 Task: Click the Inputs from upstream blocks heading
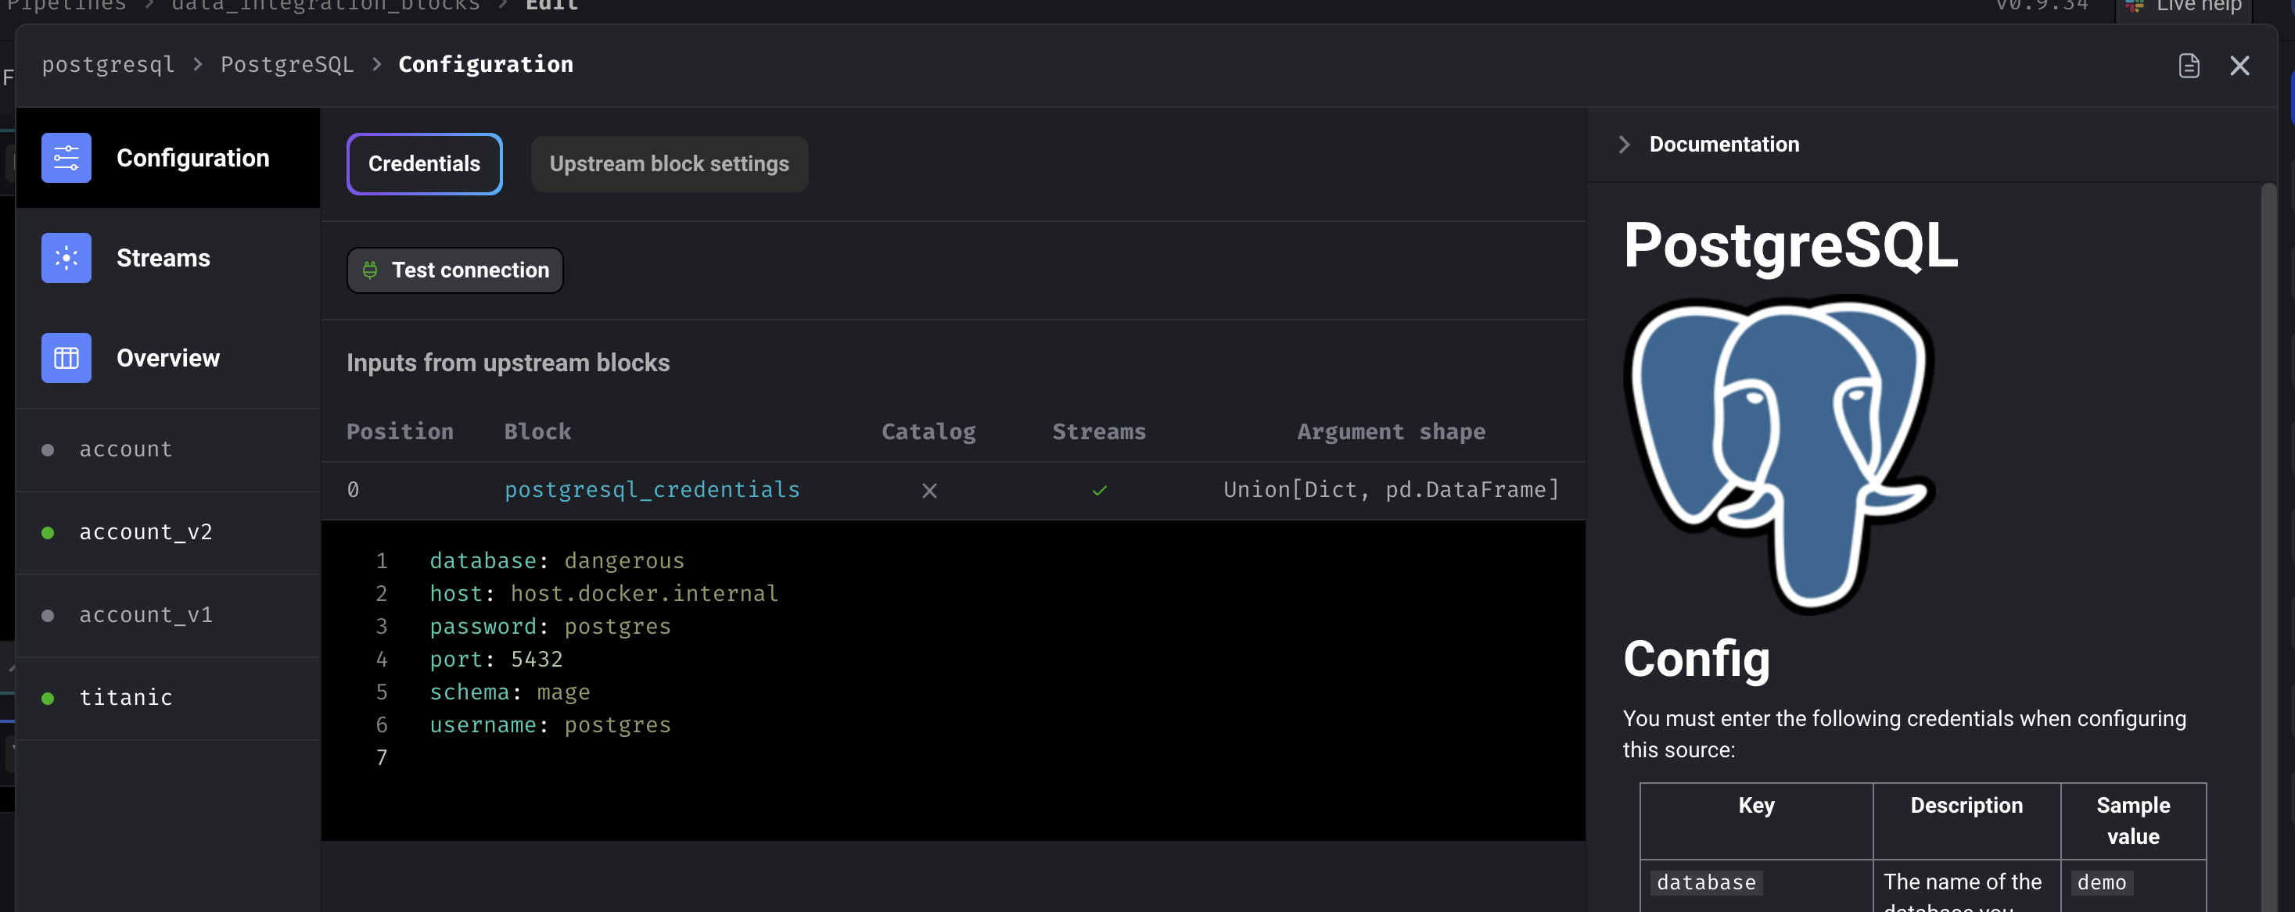pyautogui.click(x=508, y=363)
